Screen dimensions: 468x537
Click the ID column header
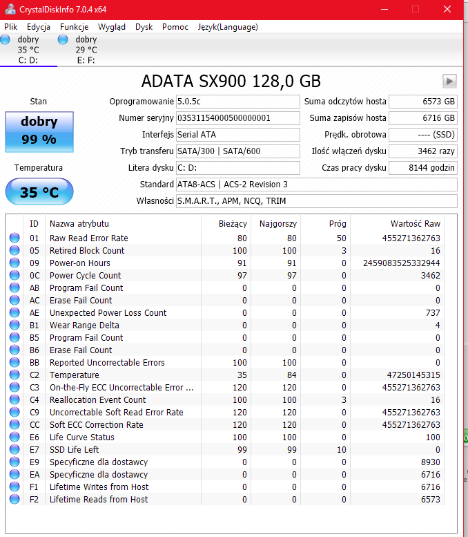pyautogui.click(x=34, y=224)
